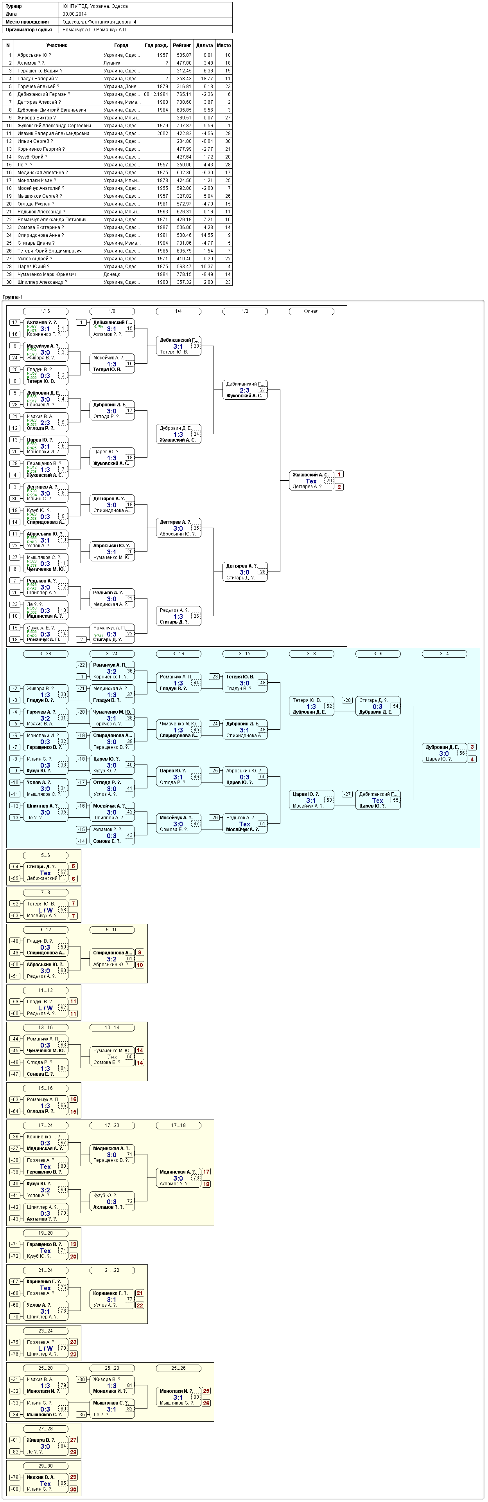Click semifinal match box number 28
The image size is (488, 1502).
(263, 572)
